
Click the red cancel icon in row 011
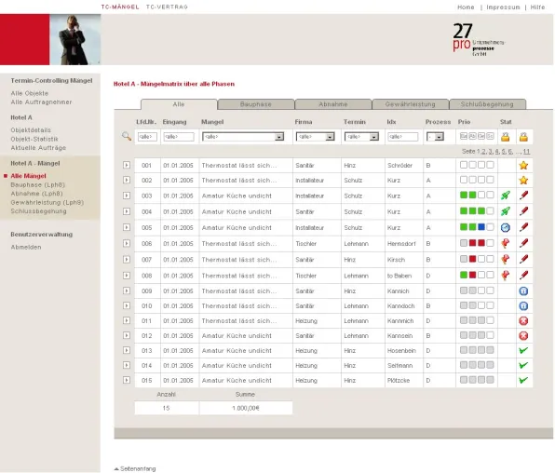pyautogui.click(x=523, y=320)
